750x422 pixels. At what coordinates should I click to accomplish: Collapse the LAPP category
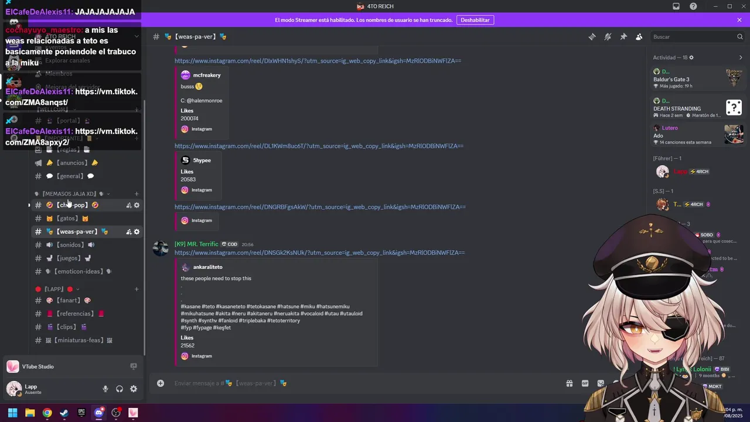coord(57,289)
